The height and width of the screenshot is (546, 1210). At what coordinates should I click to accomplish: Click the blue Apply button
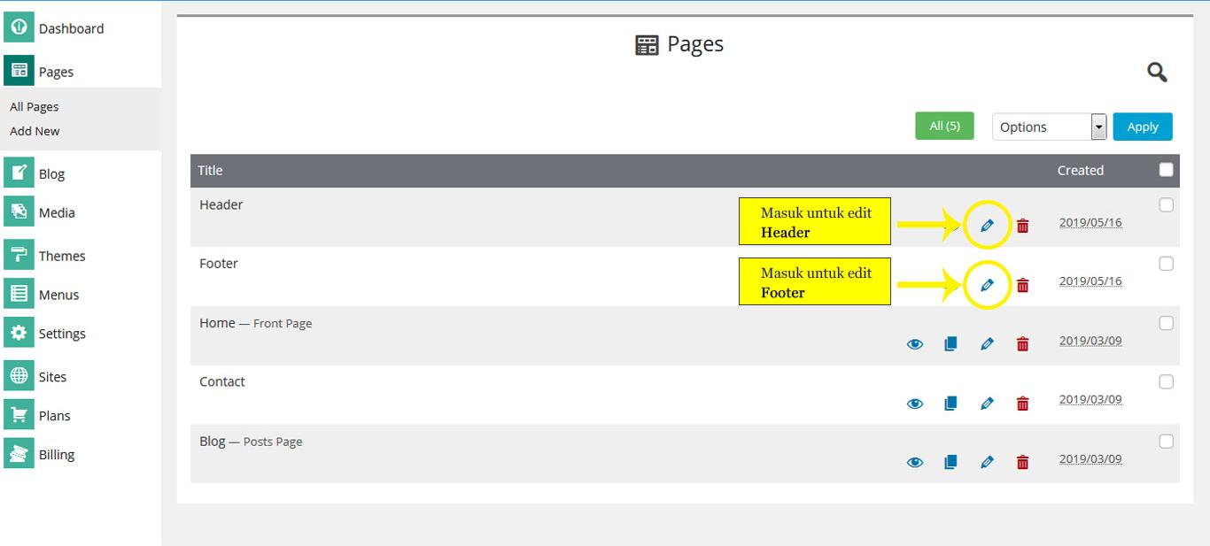tap(1143, 127)
